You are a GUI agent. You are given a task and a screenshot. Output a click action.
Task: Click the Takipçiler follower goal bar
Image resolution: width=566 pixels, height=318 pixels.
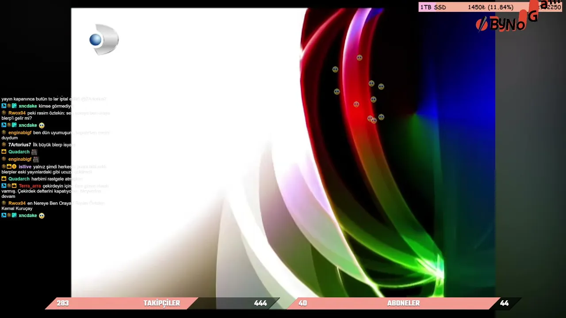tap(162, 303)
